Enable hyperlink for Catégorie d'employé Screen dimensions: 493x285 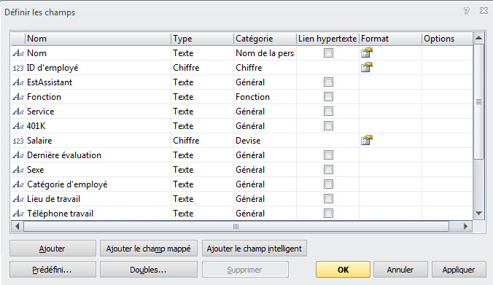click(329, 184)
